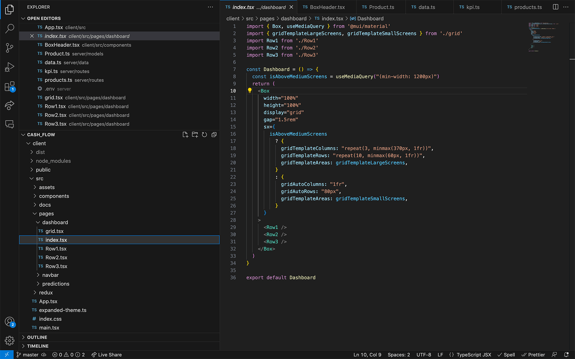The image size is (575, 359).
Task: Open the Extensions view icon
Action: (x=10, y=86)
